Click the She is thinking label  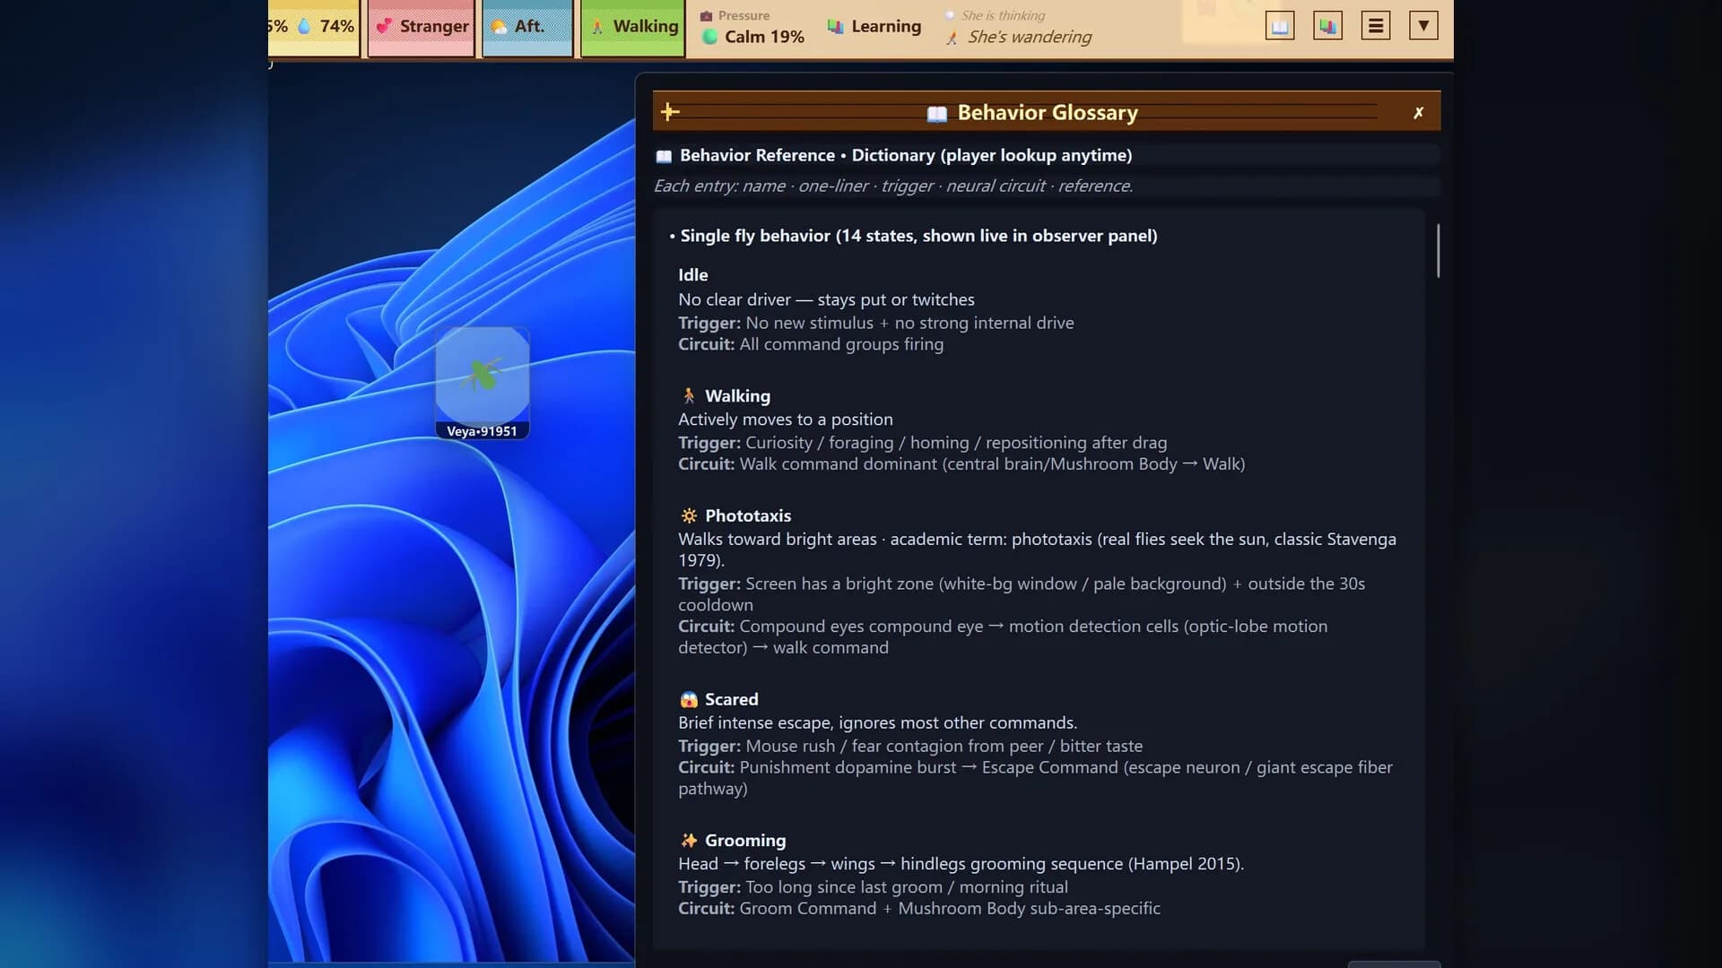click(x=1003, y=15)
